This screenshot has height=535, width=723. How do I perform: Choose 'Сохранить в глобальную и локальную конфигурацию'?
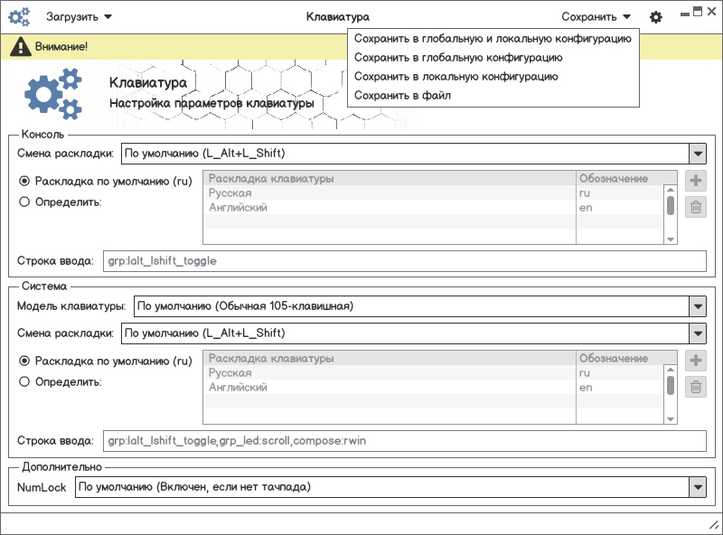coord(493,39)
